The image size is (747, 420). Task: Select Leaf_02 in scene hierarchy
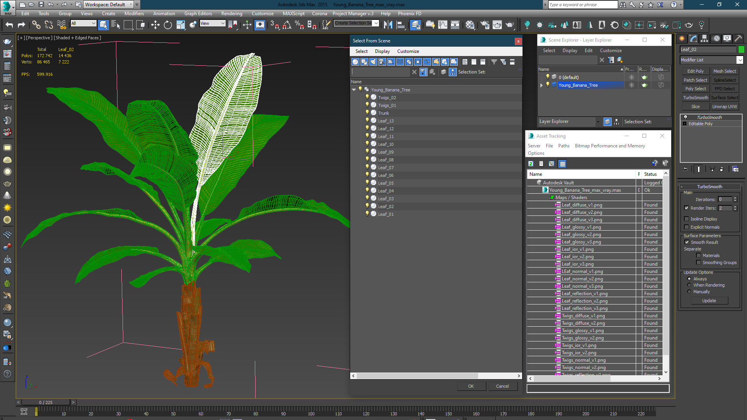click(x=385, y=206)
